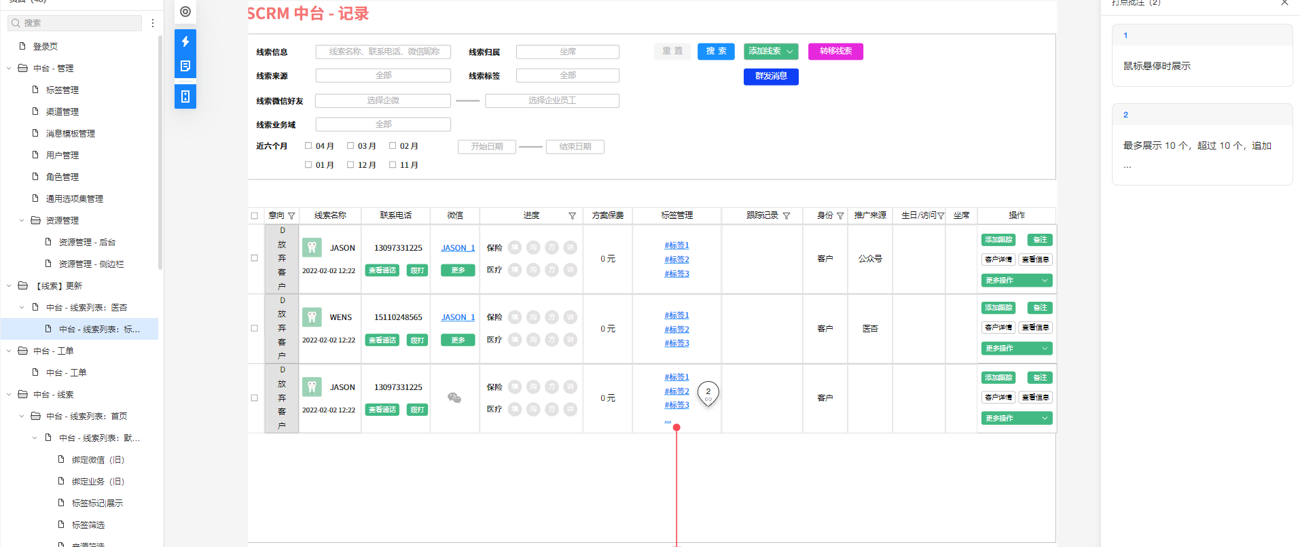The height and width of the screenshot is (547, 1300).
Task: Click the lightning bolt interaction icon
Action: pyautogui.click(x=185, y=41)
